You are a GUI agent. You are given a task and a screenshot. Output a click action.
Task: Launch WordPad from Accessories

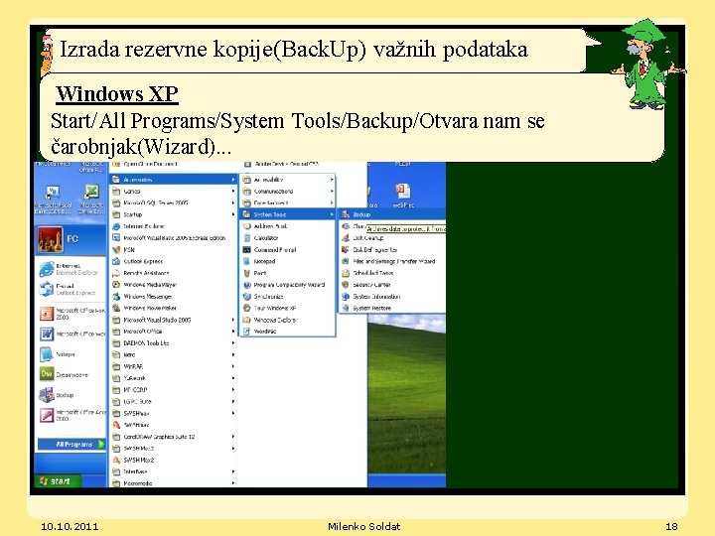click(288, 332)
